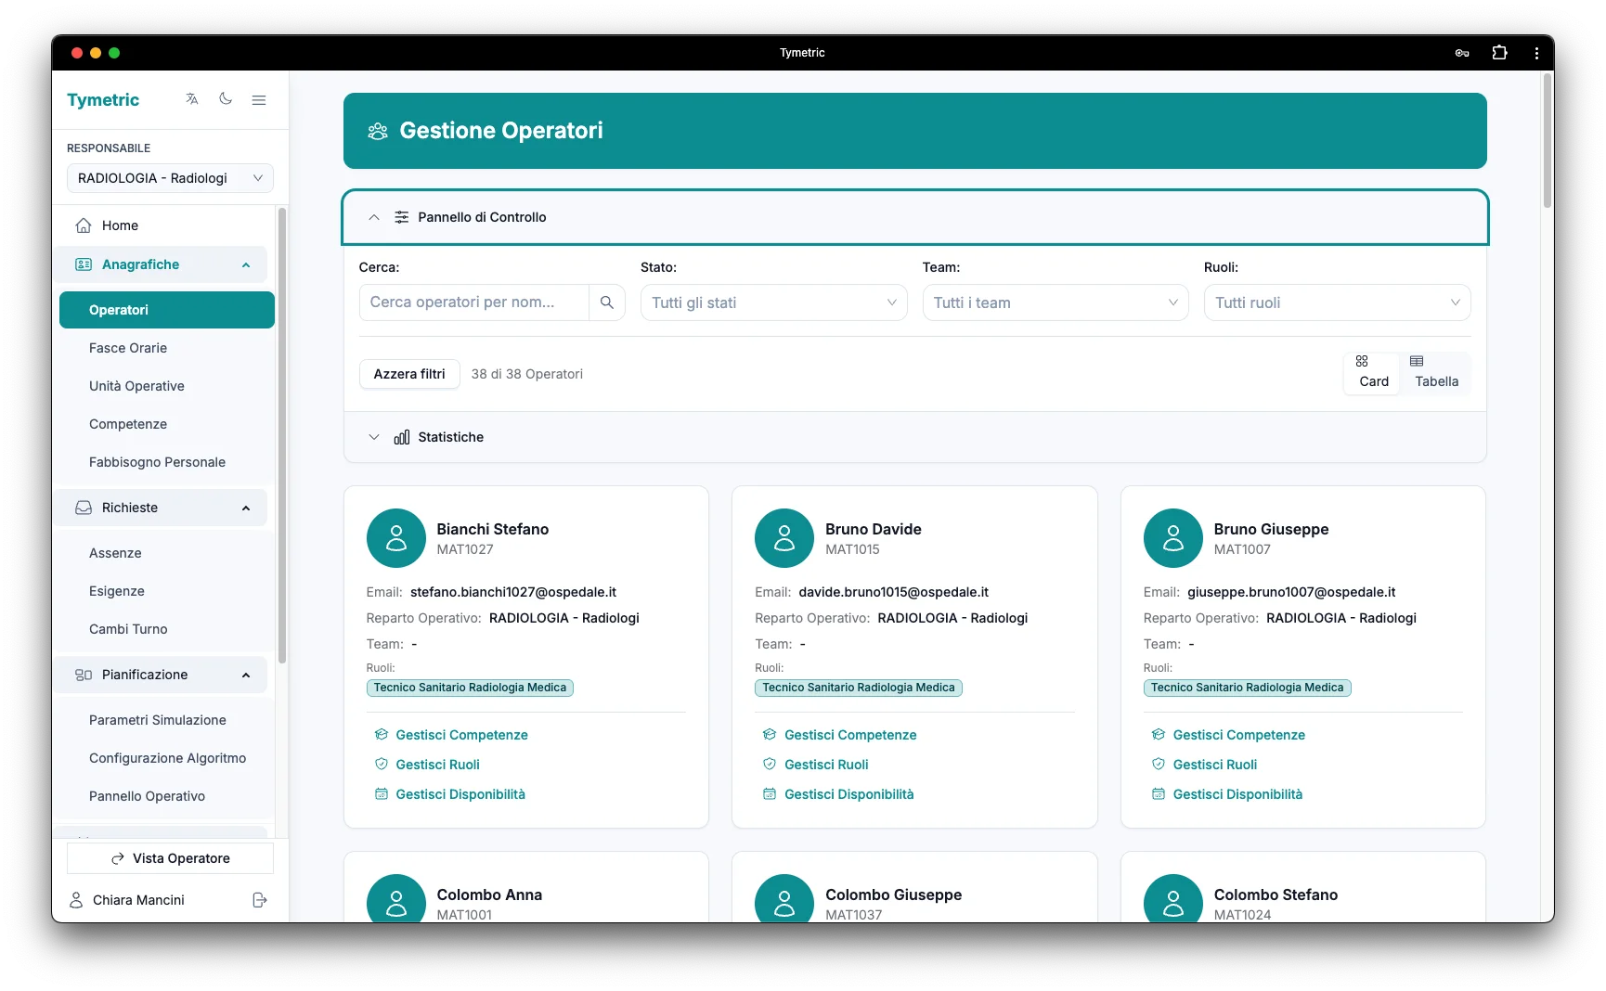Collapse the Pianificazione section

pos(245,675)
